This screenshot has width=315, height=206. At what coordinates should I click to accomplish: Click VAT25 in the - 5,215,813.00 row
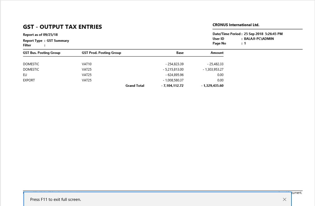tap(87, 70)
